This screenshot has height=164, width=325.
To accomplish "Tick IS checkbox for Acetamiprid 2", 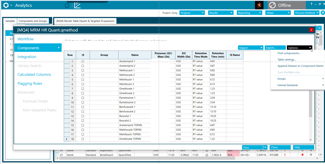I will (83, 66).
